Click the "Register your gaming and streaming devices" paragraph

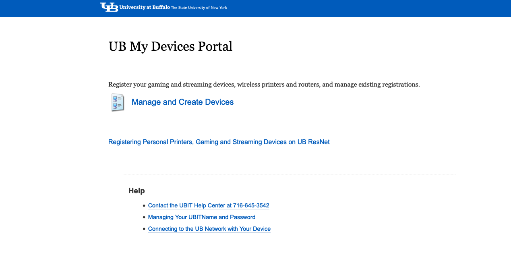tap(264, 85)
